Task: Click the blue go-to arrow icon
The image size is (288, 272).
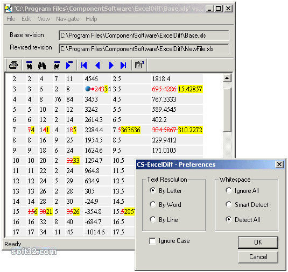Action: tap(69, 65)
